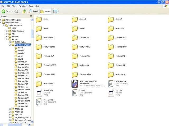Select the texture.sols folder in main pane
169x126 pixels.
pyautogui.click(x=116, y=75)
